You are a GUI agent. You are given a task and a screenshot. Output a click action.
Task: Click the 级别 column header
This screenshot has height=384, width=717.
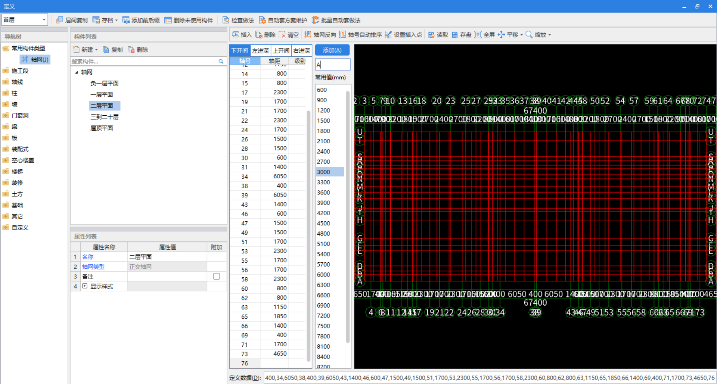(299, 61)
